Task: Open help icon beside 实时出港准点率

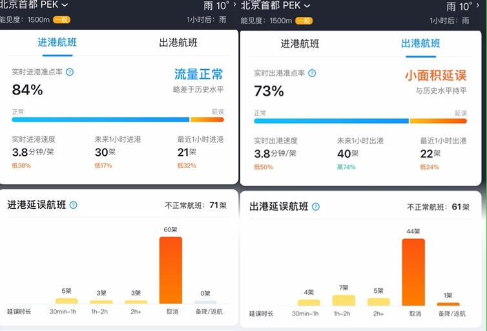Action: (312, 73)
